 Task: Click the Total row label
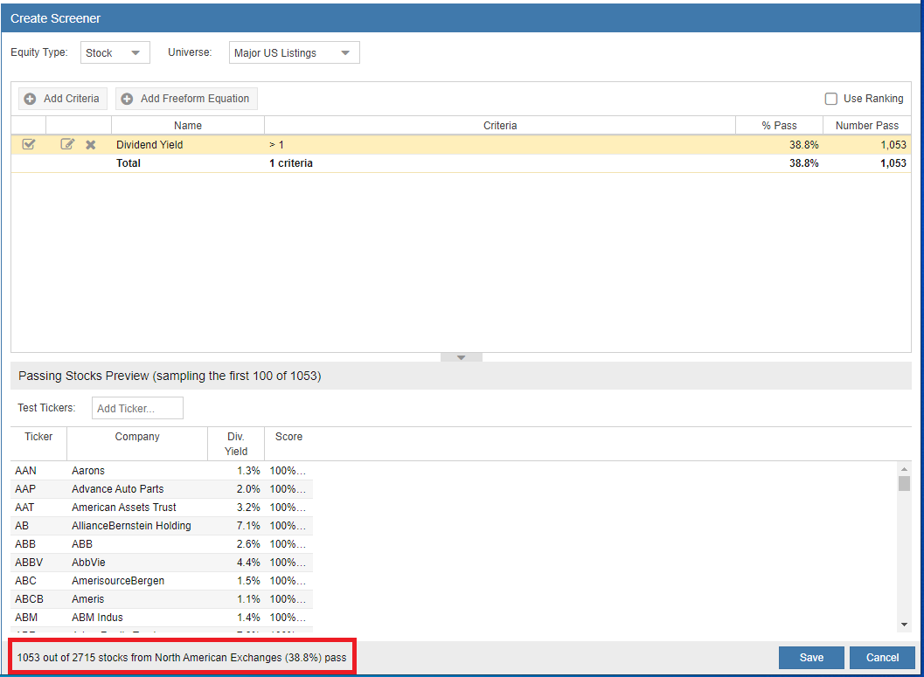pos(129,163)
